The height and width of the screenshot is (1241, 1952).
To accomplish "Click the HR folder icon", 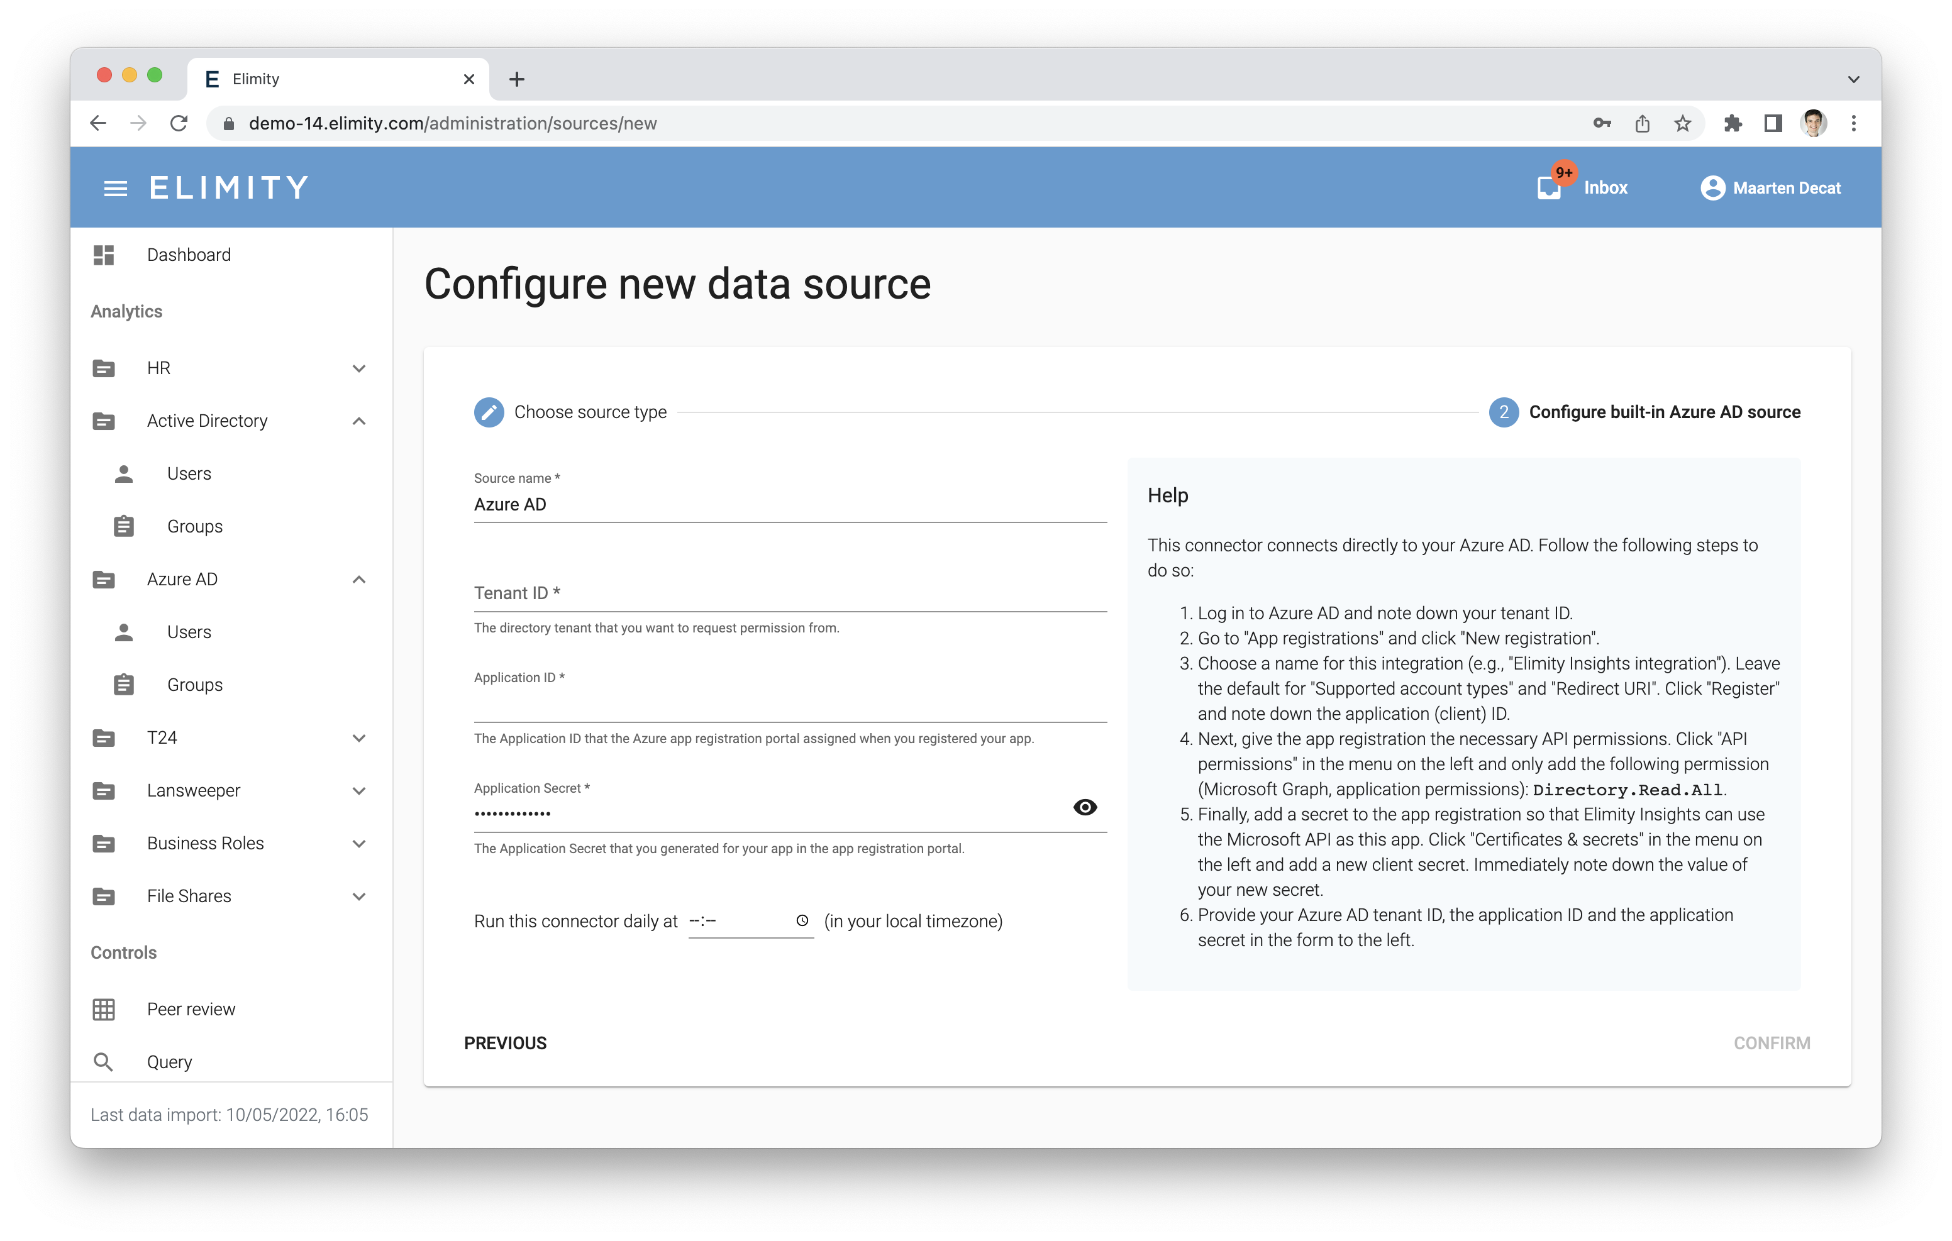I will pos(104,368).
